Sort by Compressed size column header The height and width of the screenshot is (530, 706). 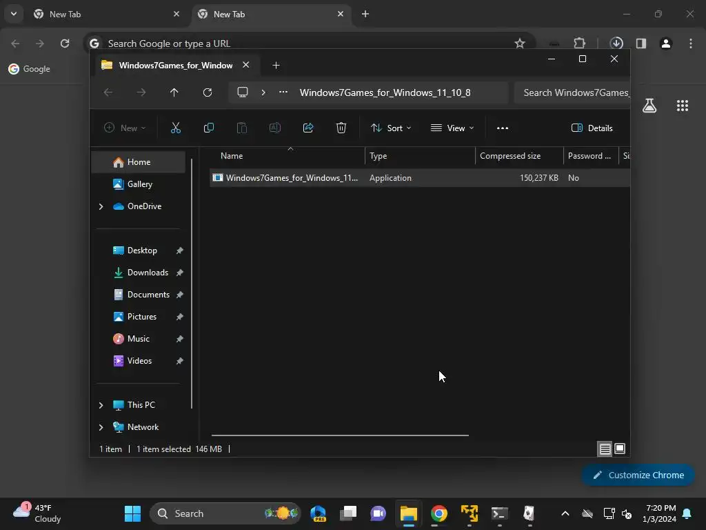(x=519, y=156)
